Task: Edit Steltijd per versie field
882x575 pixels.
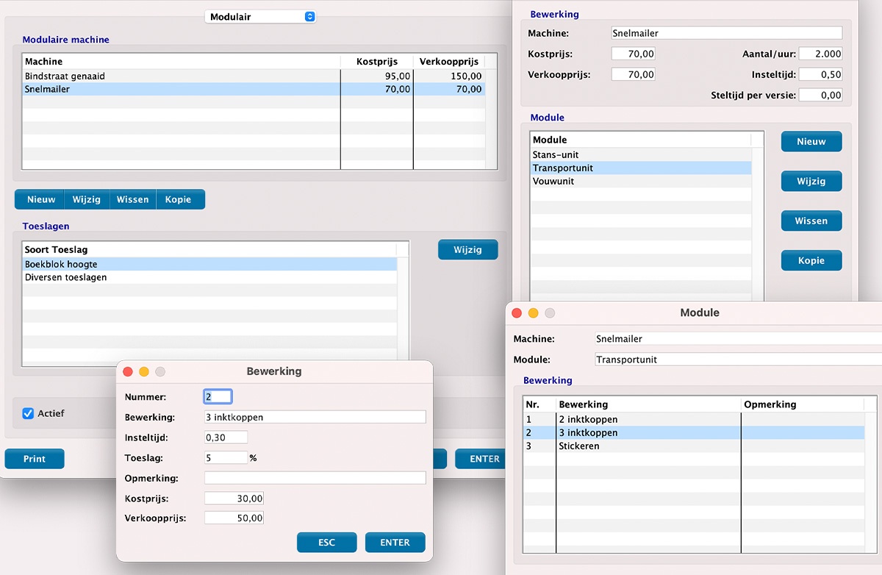Action: pyautogui.click(x=821, y=95)
